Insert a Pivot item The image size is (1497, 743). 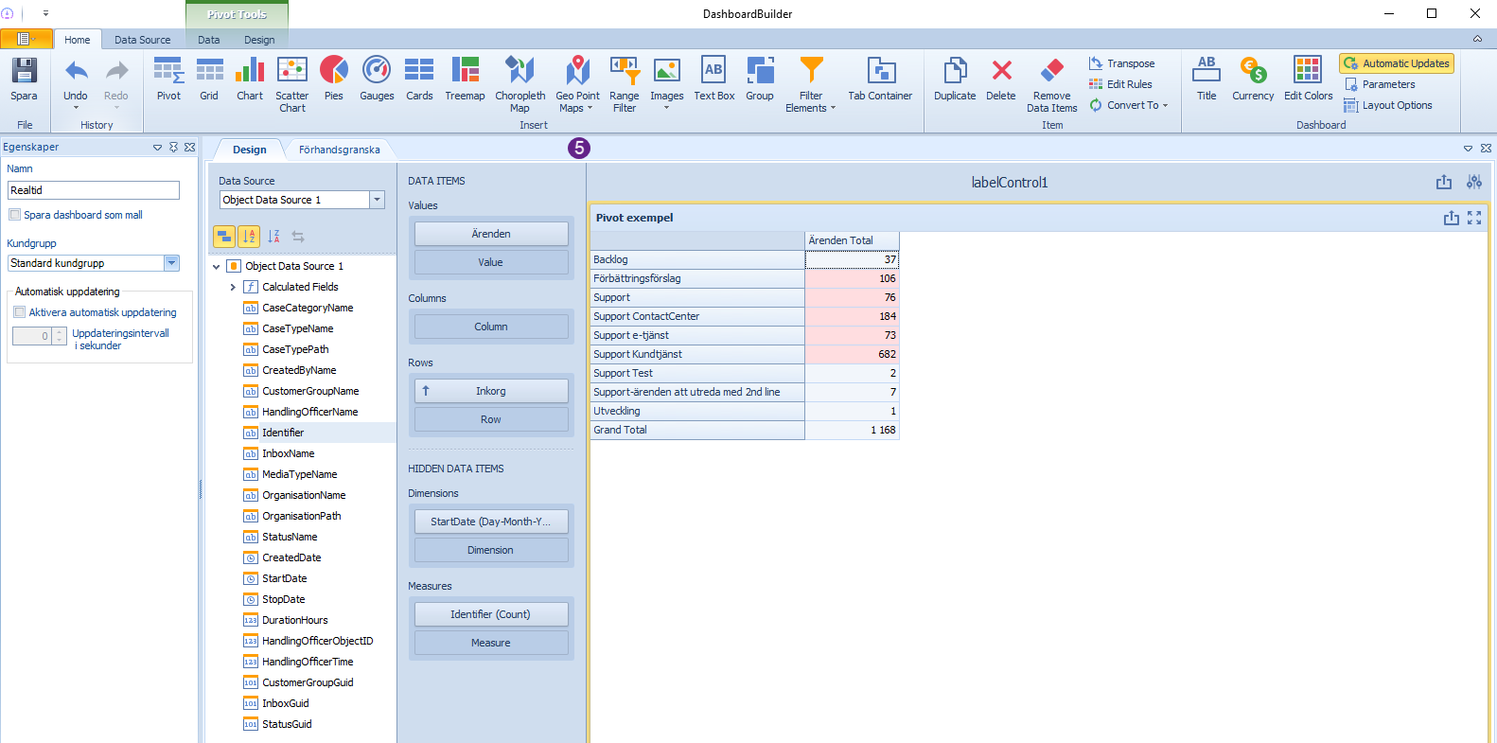coord(168,80)
